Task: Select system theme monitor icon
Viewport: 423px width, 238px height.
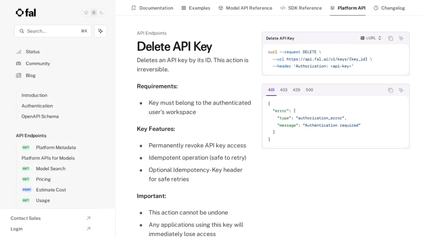Action: coord(86,13)
